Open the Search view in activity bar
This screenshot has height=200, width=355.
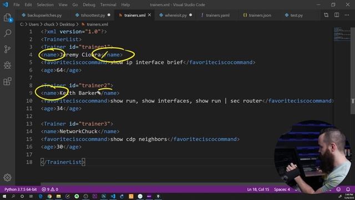click(x=7, y=33)
